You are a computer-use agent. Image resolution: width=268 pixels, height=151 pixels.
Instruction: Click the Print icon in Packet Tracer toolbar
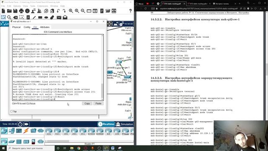tap(21, 11)
